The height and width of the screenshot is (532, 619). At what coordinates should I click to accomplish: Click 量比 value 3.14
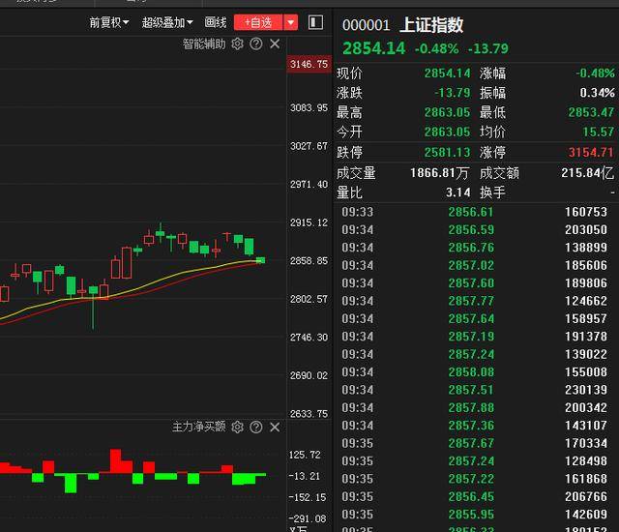[457, 192]
